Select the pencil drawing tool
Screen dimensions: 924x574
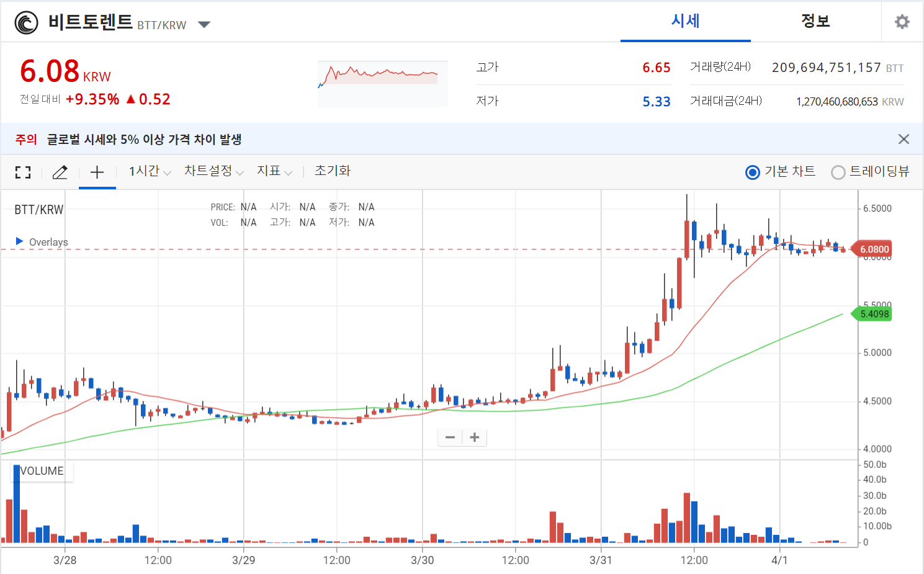point(60,173)
